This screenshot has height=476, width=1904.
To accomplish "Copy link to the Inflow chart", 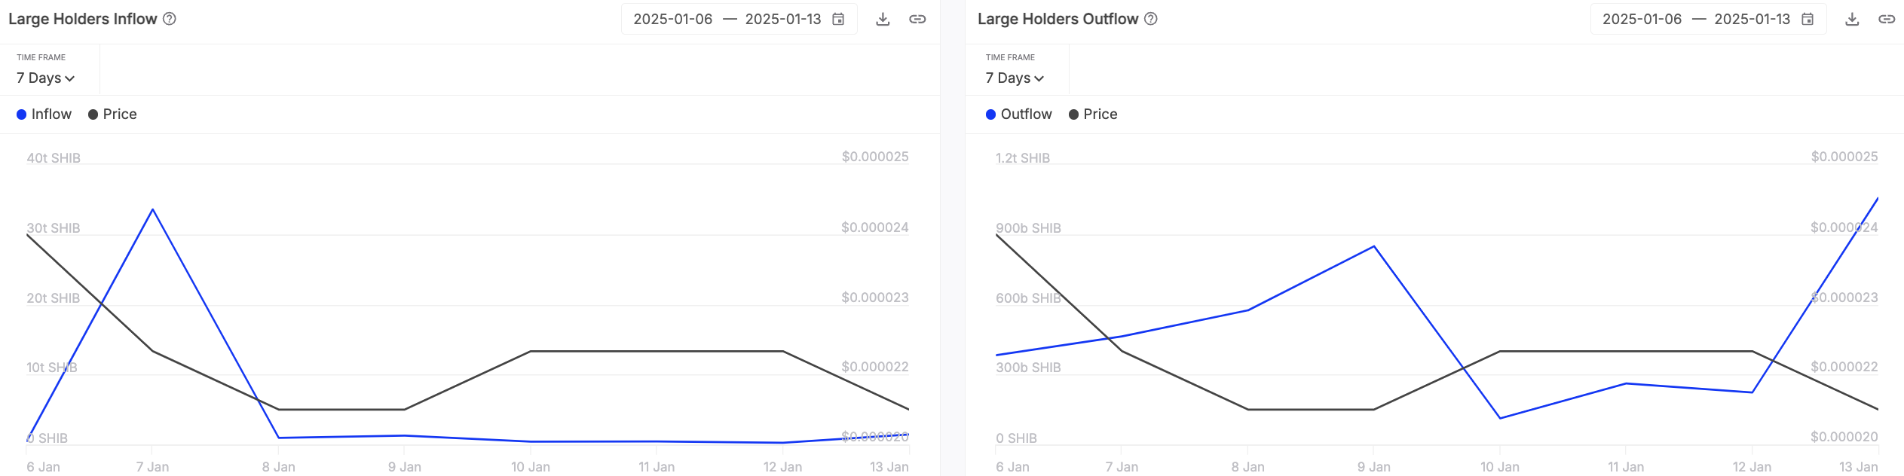I will point(917,19).
